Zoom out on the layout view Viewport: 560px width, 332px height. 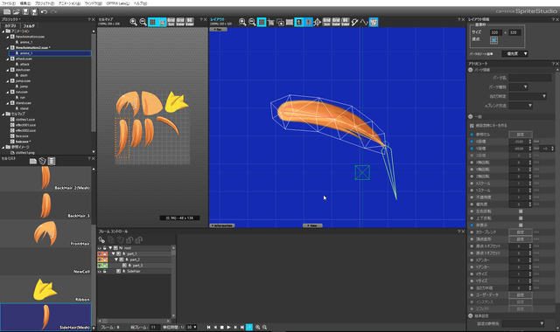click(x=252, y=22)
